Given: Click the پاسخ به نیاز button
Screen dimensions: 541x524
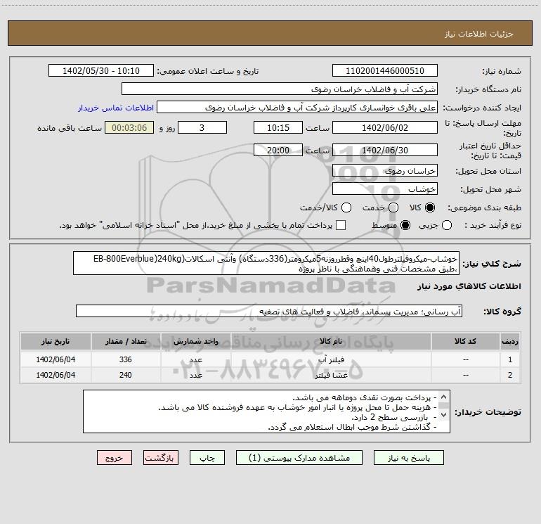Looking at the screenshot, I should [x=409, y=458].
